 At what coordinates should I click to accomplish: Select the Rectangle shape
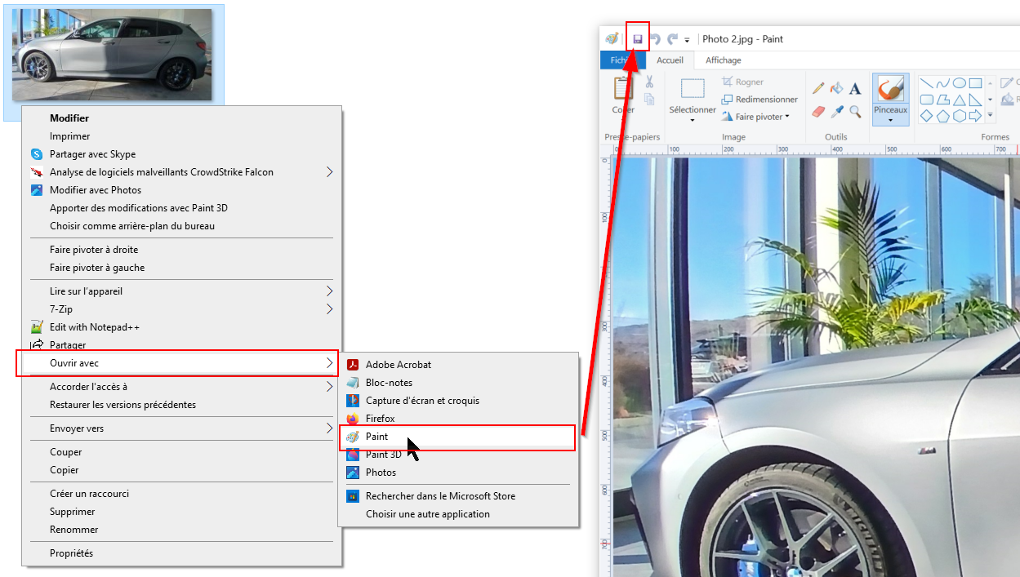pos(975,83)
